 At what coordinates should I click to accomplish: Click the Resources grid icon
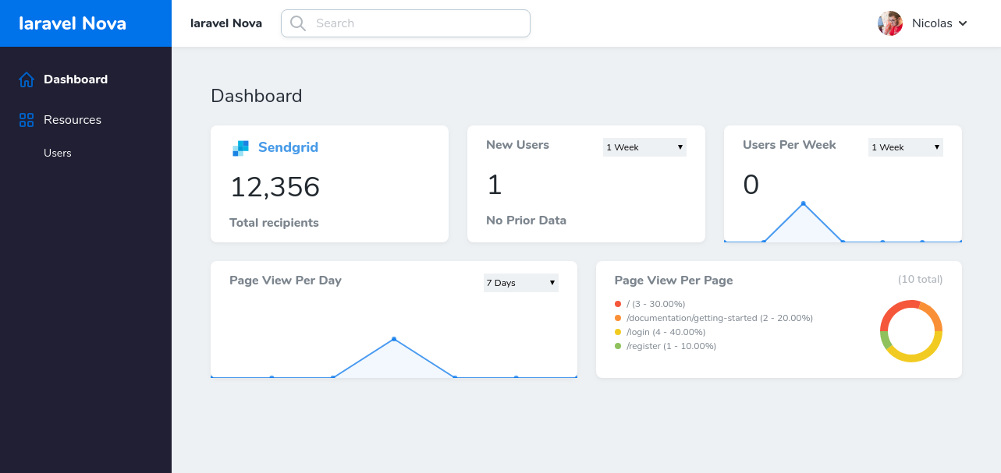click(x=27, y=120)
